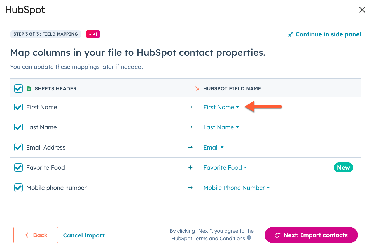
Task: Toggle the select-all checkbox in table header
Action: coord(18,88)
